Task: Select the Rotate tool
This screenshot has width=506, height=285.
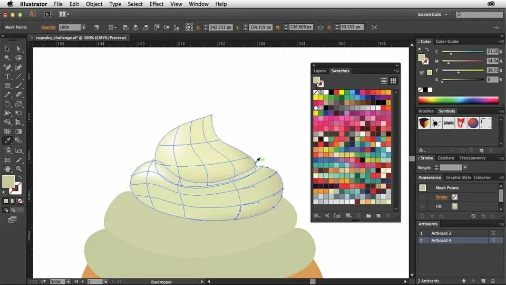Action: coord(7,104)
